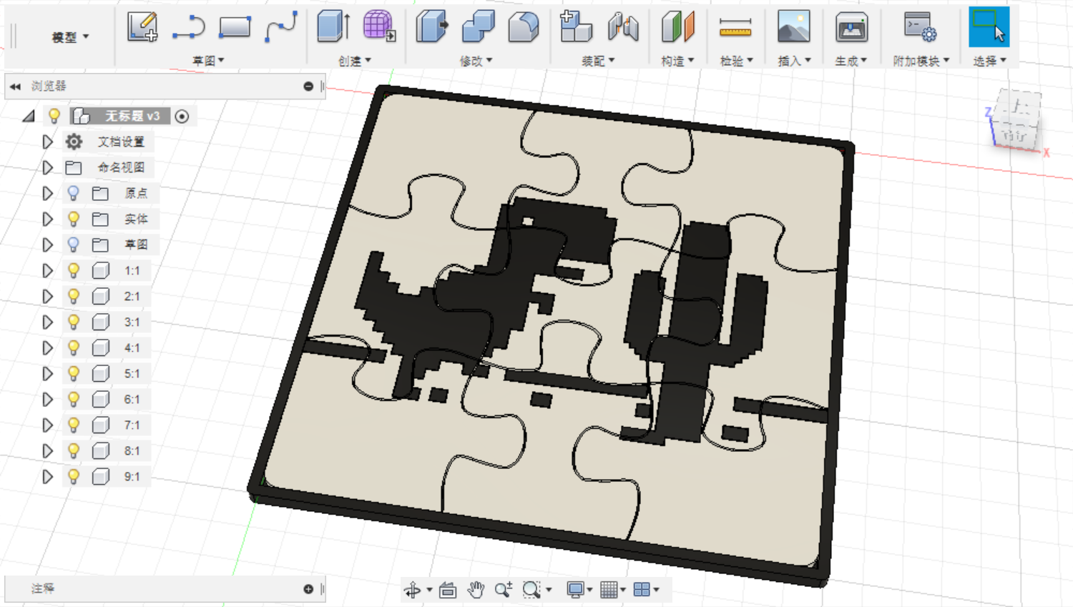
Task: Open the Create Form tool
Action: 379,26
